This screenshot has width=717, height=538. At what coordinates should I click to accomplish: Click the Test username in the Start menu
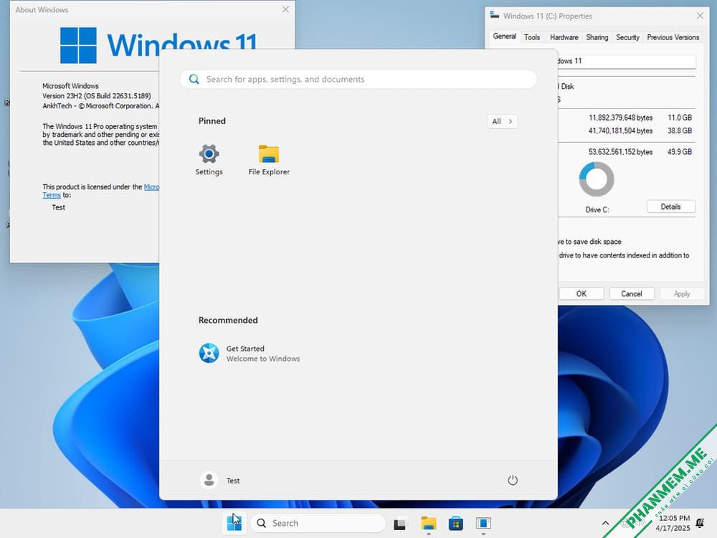click(233, 481)
